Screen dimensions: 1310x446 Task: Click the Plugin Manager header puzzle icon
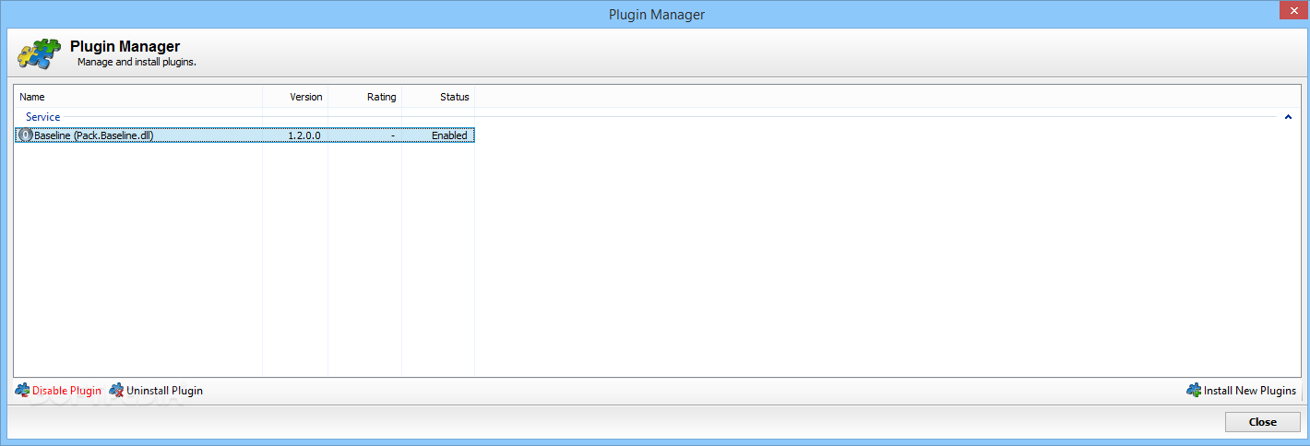tap(39, 53)
